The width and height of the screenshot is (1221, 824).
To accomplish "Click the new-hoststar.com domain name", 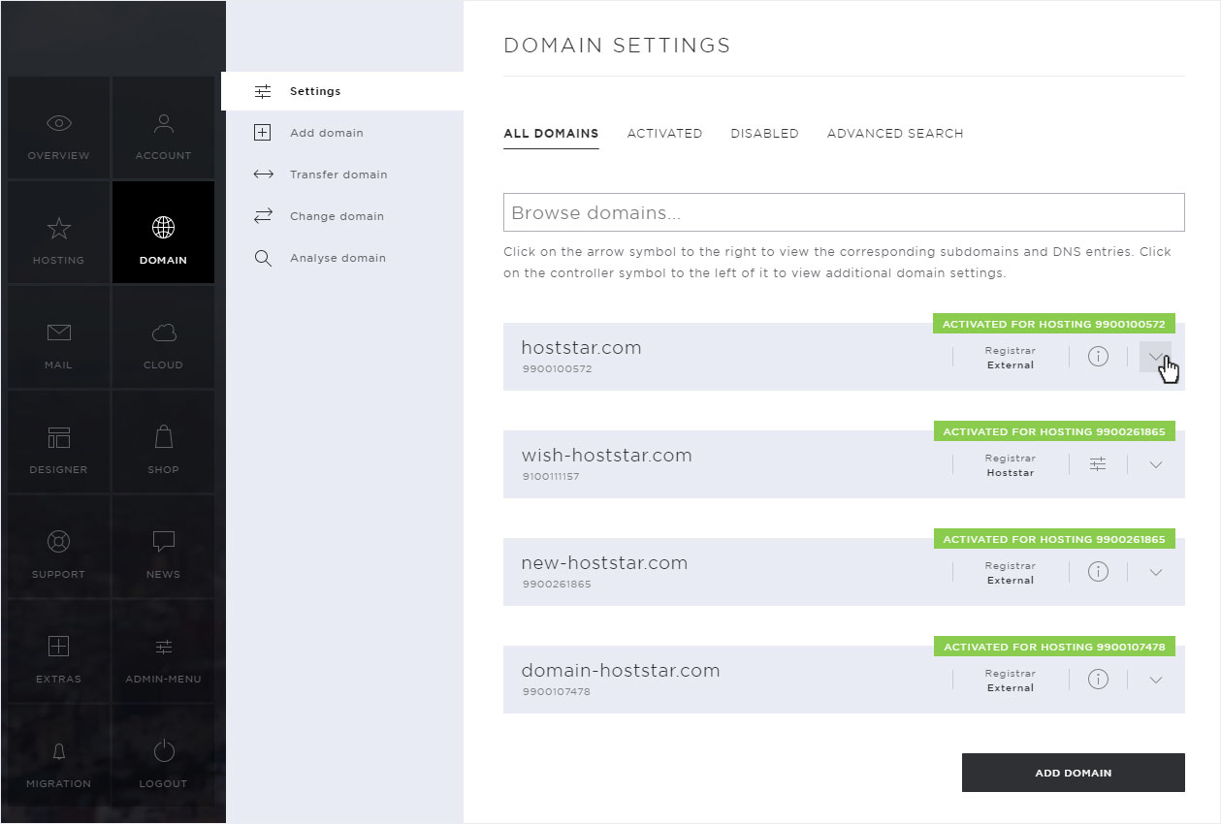I will (604, 563).
